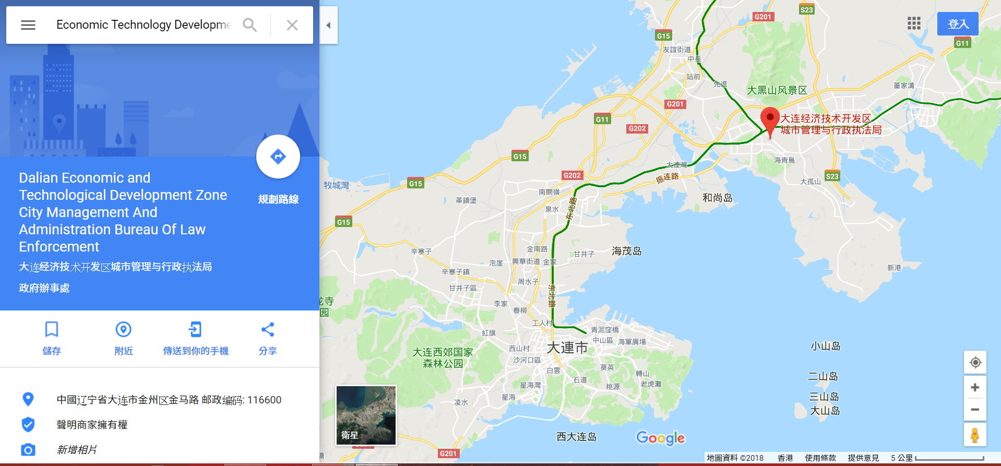Open the hamburger main menu
The image size is (1001, 466).
tap(28, 25)
